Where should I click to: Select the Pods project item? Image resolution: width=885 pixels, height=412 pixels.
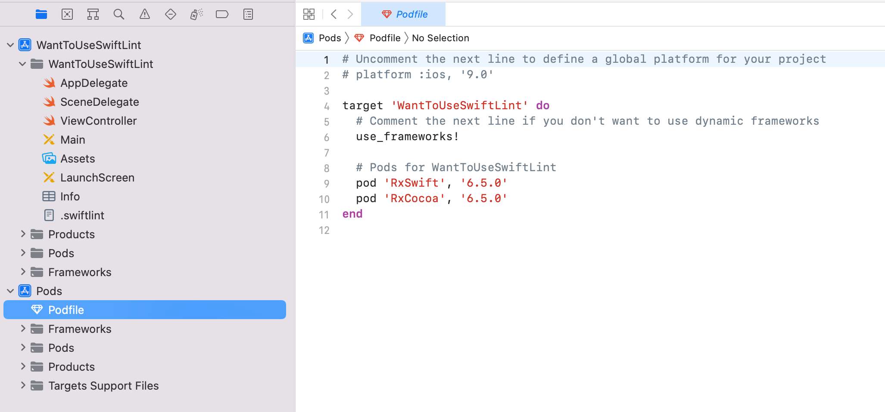(x=49, y=291)
